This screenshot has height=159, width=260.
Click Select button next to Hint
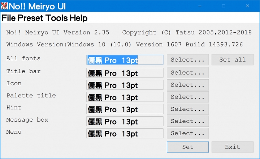188,109
